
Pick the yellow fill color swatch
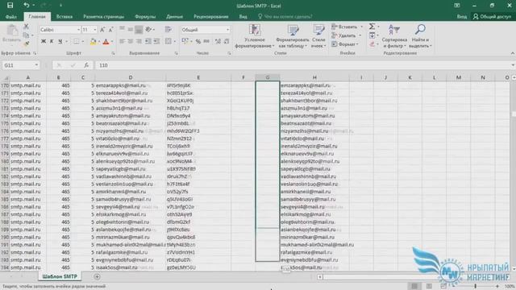click(x=93, y=41)
